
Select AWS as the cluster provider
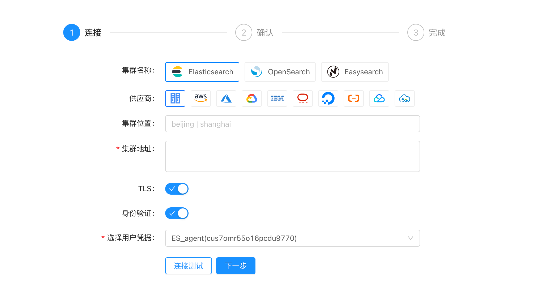click(201, 99)
